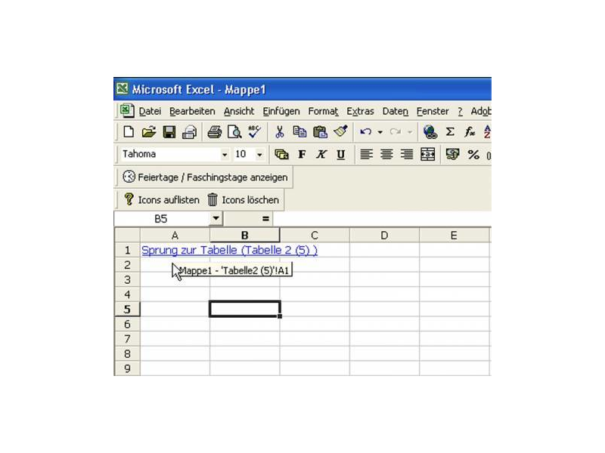Apply percent style format
The image size is (605, 453).
pos(473,155)
